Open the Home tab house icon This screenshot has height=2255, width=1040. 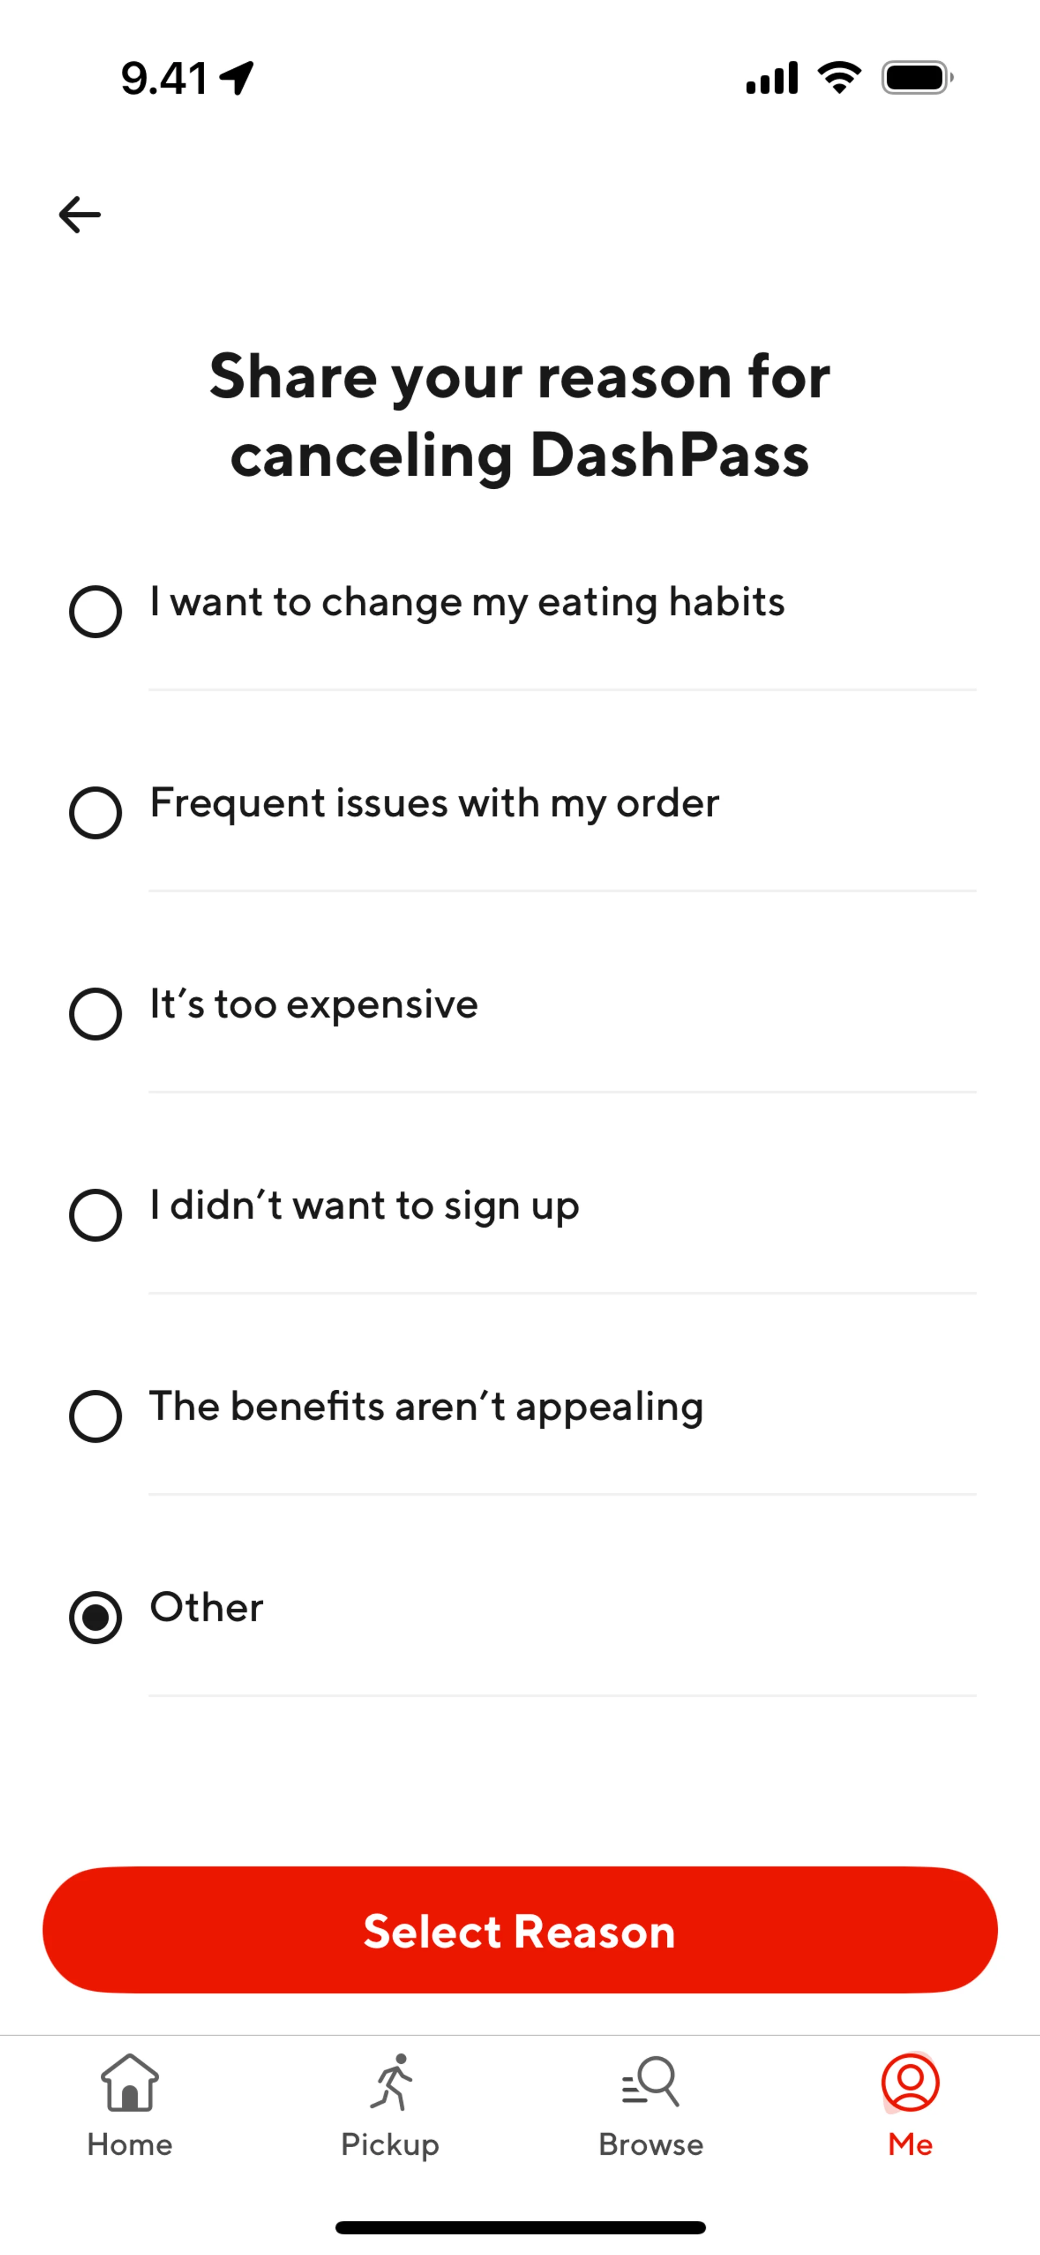(x=129, y=2083)
